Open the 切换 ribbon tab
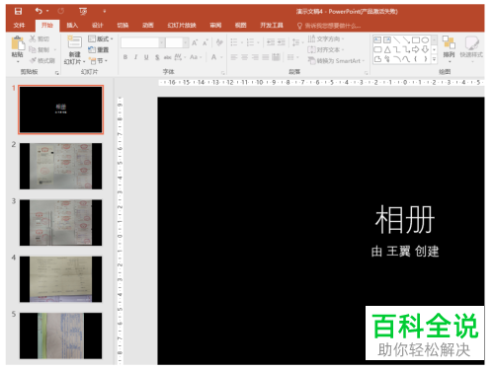Screen dimensions: 494x370 [x=123, y=26]
